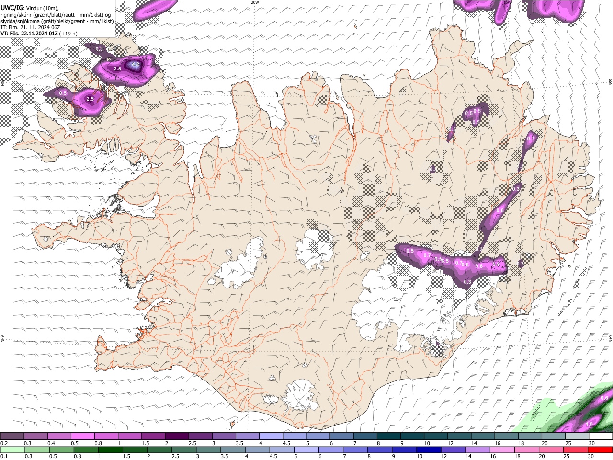Click the 0.2 label in upper legend row
The width and height of the screenshot is (613, 460).
point(4,443)
